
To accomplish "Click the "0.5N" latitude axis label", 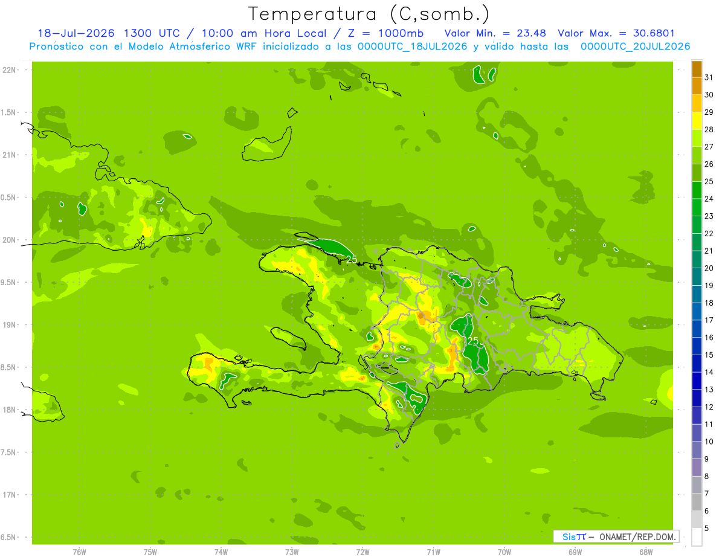I will pos(9,198).
